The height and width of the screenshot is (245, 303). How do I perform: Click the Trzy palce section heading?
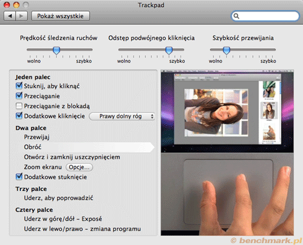click(31, 189)
